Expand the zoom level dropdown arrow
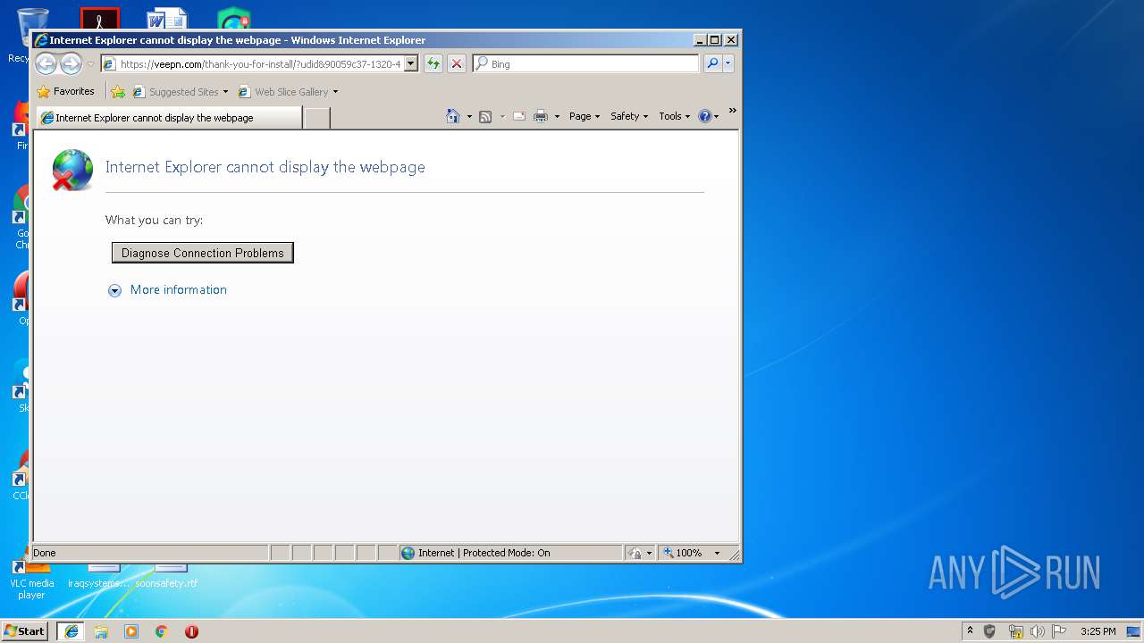The height and width of the screenshot is (643, 1144). 717,553
